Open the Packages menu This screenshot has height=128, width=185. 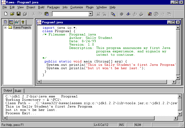click(x=53, y=7)
